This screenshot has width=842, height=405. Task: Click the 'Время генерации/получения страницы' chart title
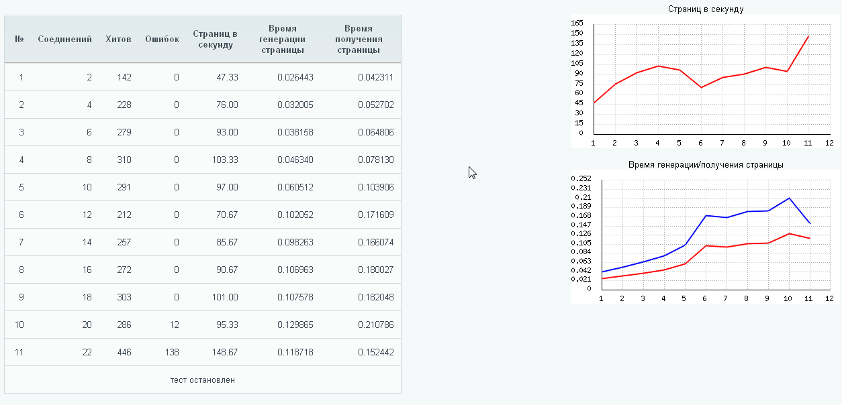point(706,164)
